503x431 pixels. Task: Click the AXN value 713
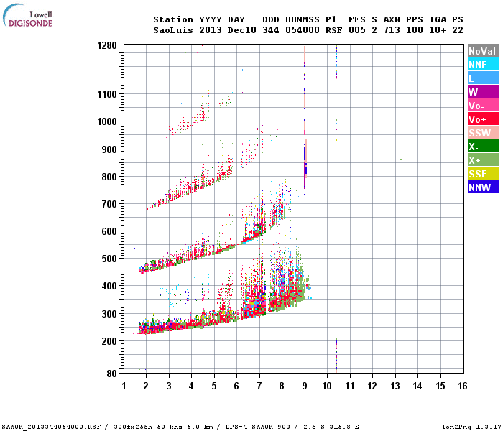pyautogui.click(x=392, y=30)
